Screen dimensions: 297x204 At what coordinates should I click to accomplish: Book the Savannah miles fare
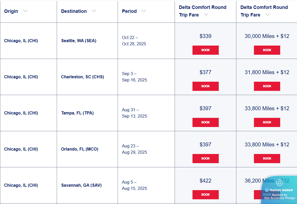(267, 195)
